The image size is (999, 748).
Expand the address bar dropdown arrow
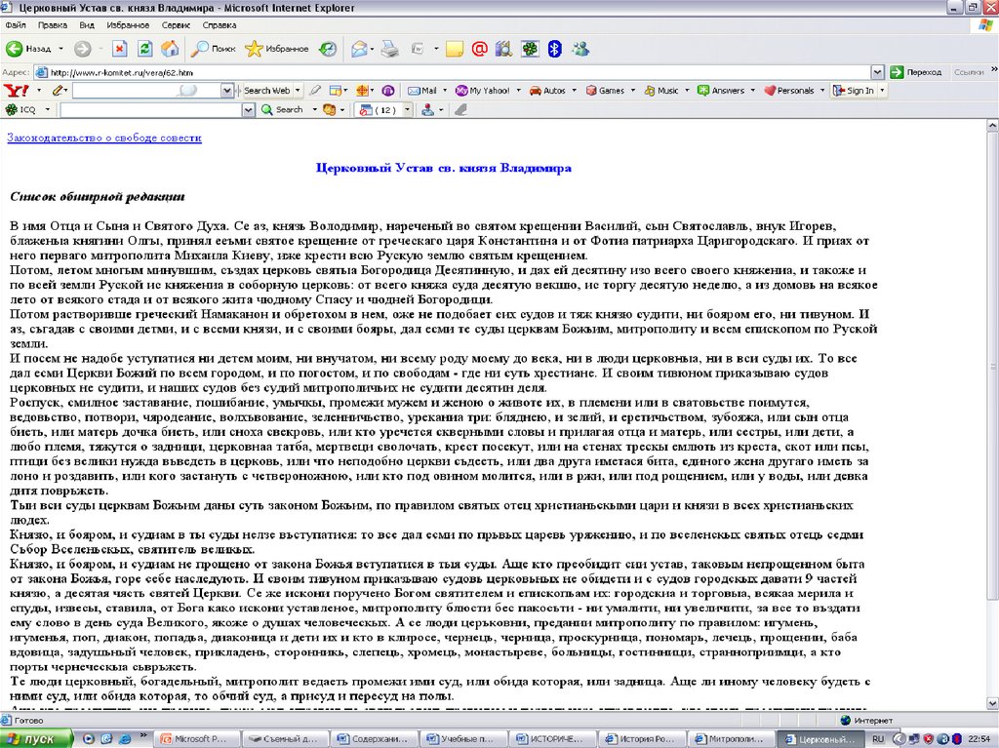pyautogui.click(x=877, y=72)
